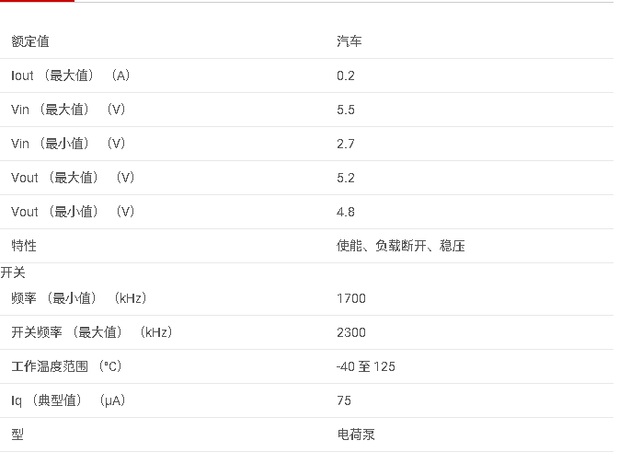This screenshot has height=452, width=619.
Task: Select the 2300 switching frequency value
Action: coord(351,332)
